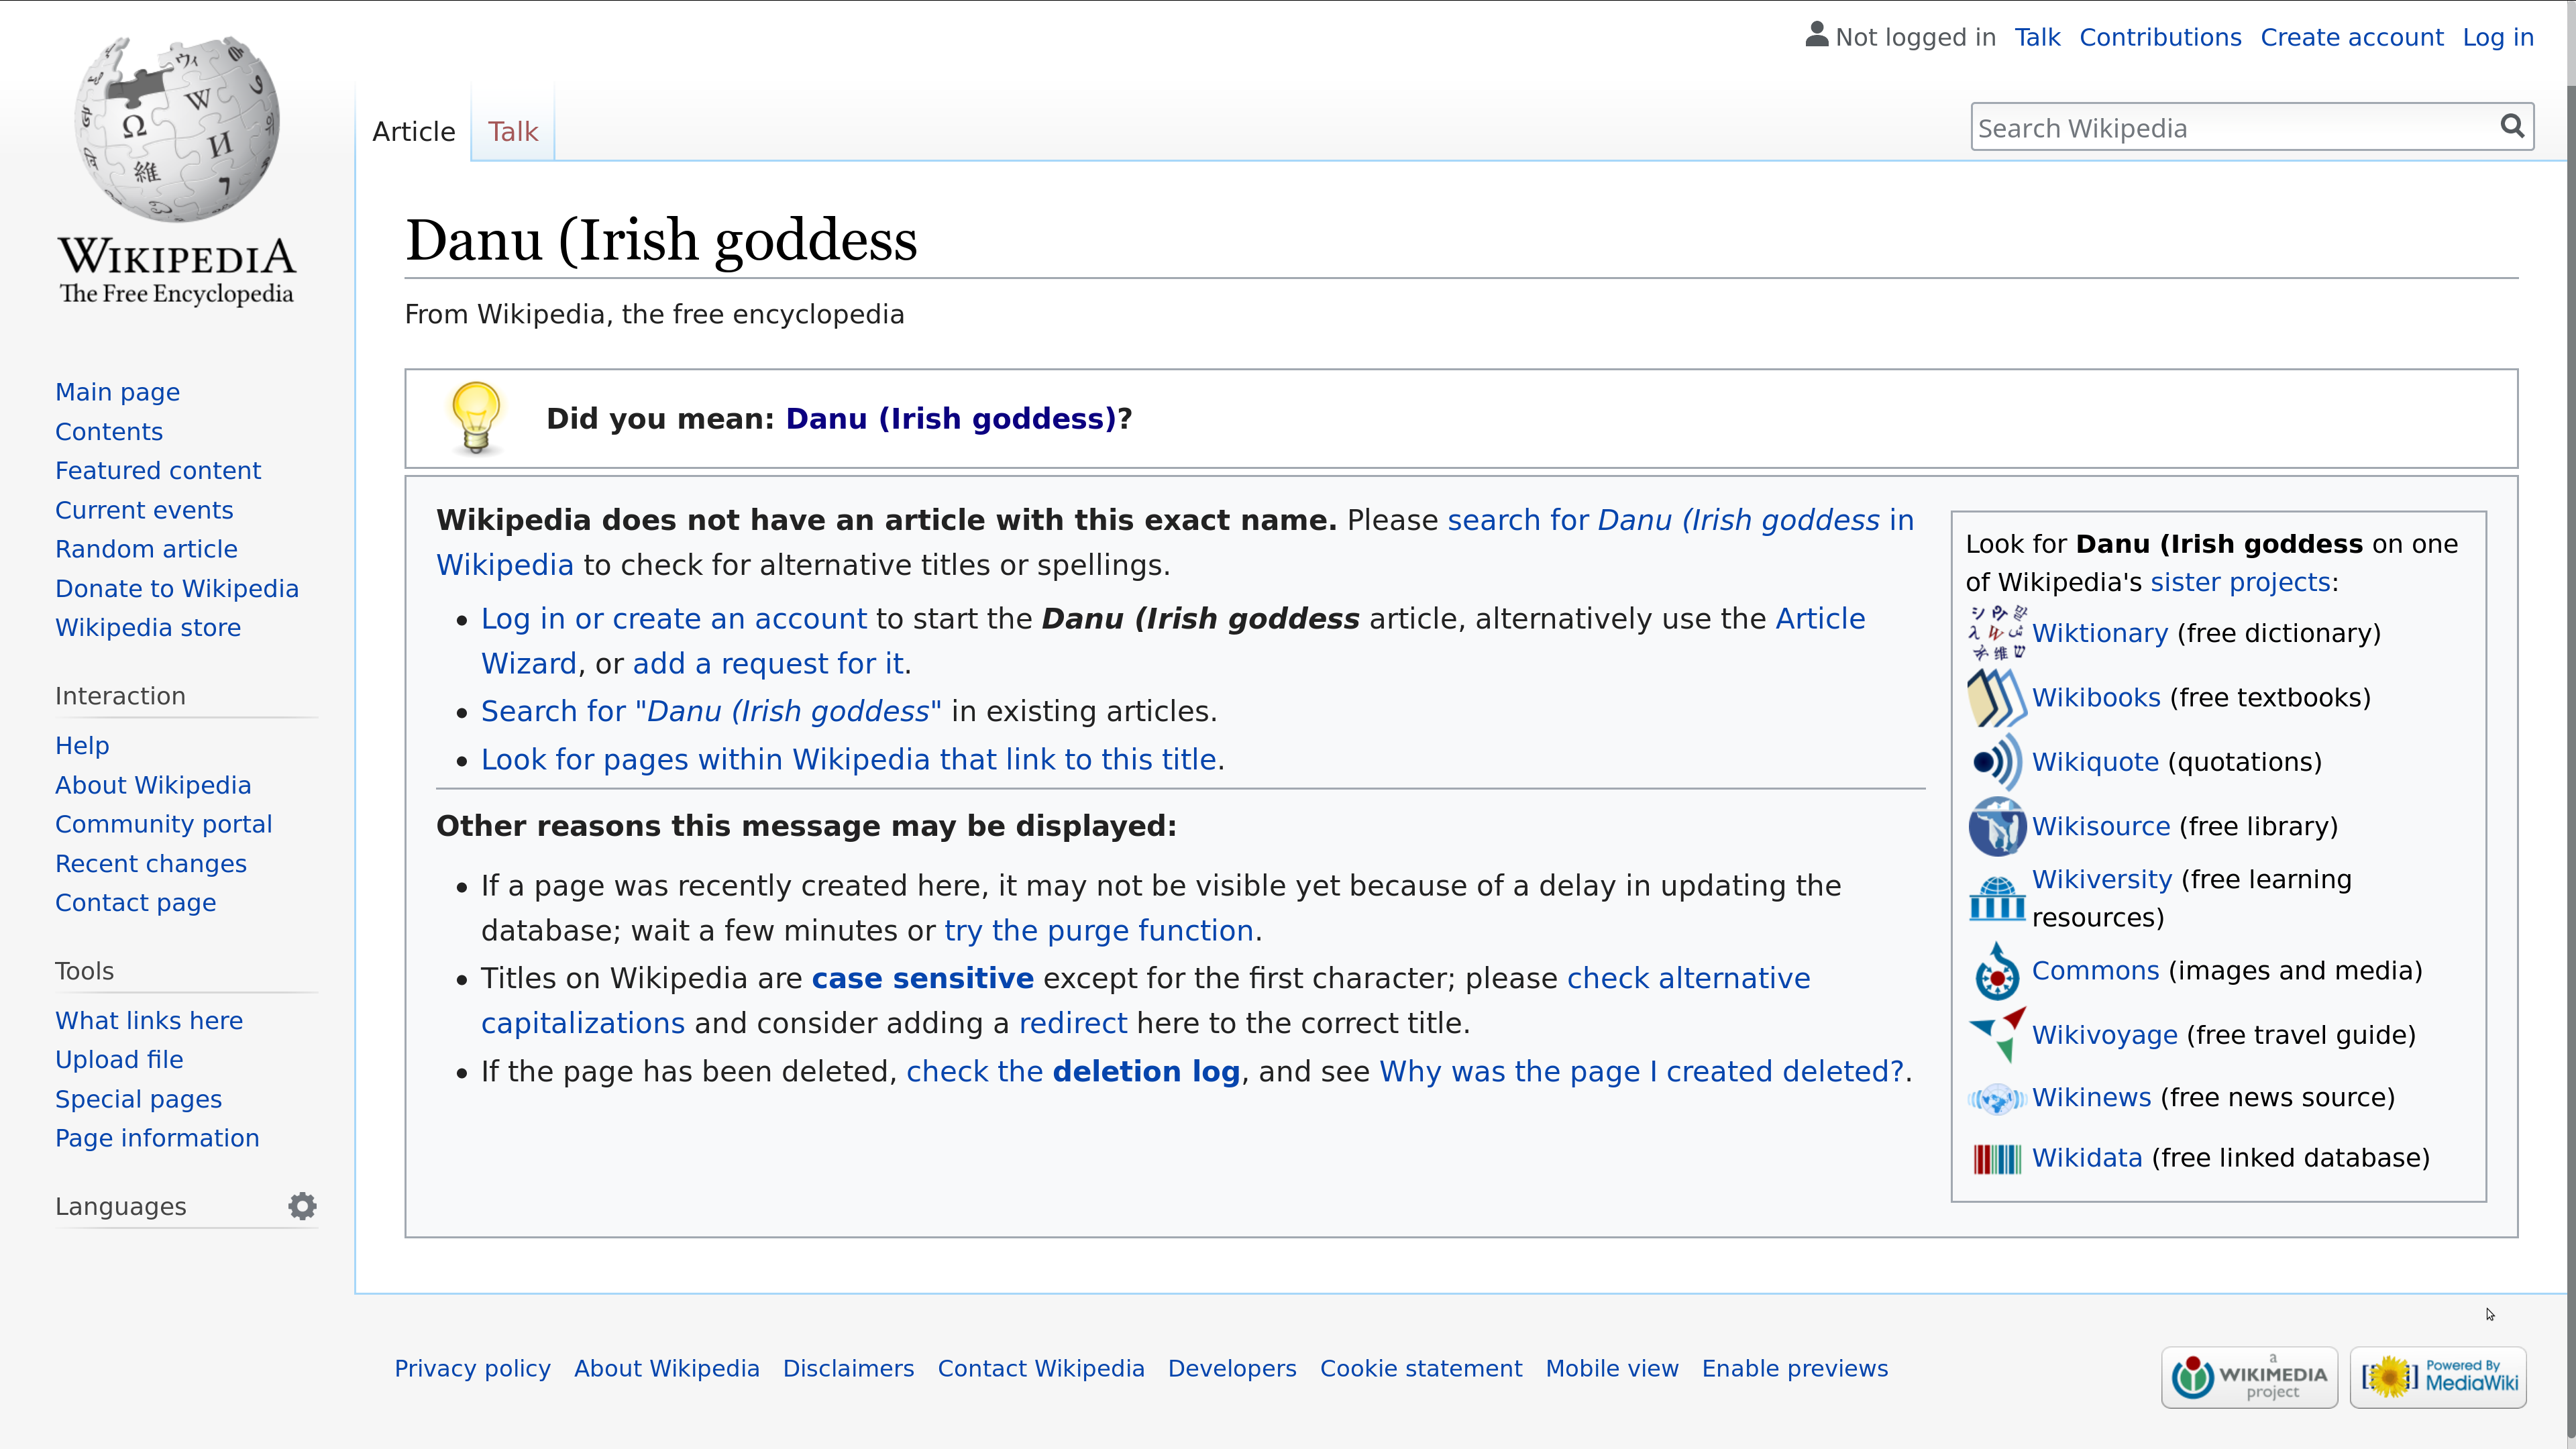The height and width of the screenshot is (1449, 2576).
Task: Open Recent changes
Action: tap(151, 863)
